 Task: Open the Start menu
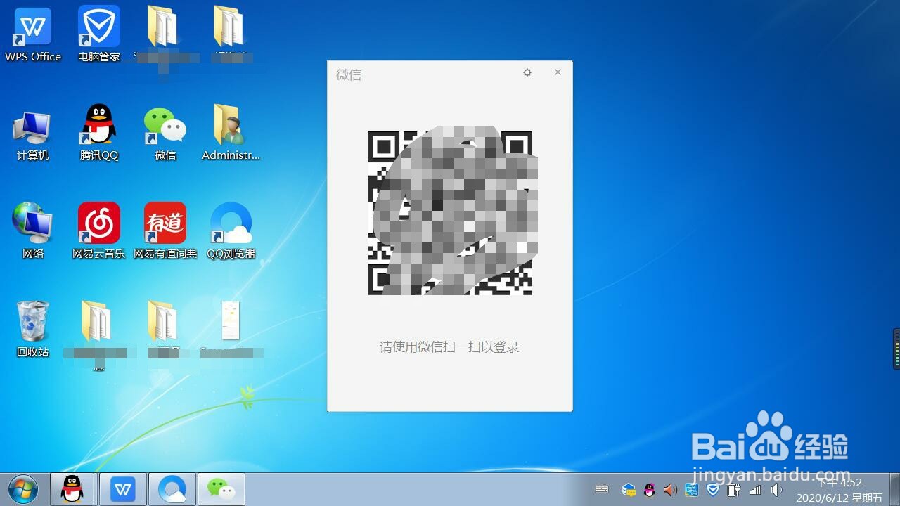click(23, 490)
